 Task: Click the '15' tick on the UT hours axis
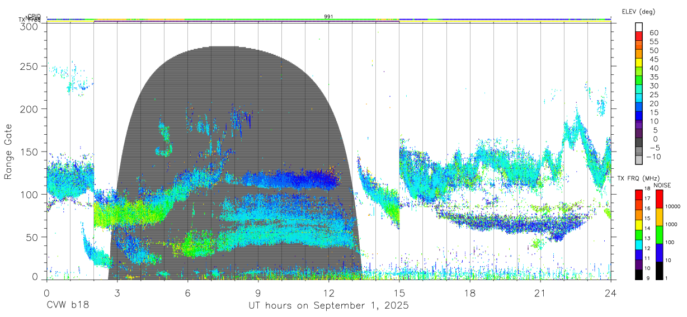[x=399, y=293]
